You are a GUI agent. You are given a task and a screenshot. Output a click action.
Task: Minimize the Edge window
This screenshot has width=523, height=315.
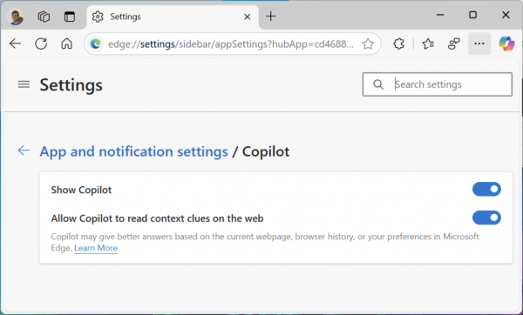pos(440,15)
